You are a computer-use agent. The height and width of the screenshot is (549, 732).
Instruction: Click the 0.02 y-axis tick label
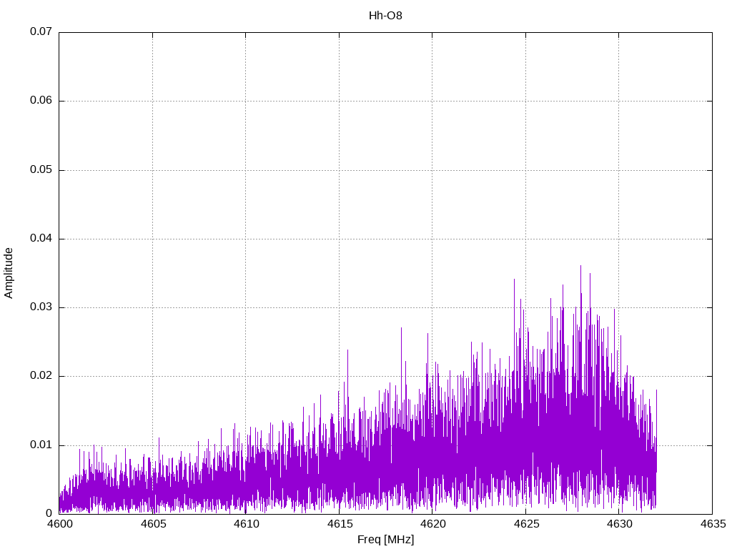click(x=41, y=376)
